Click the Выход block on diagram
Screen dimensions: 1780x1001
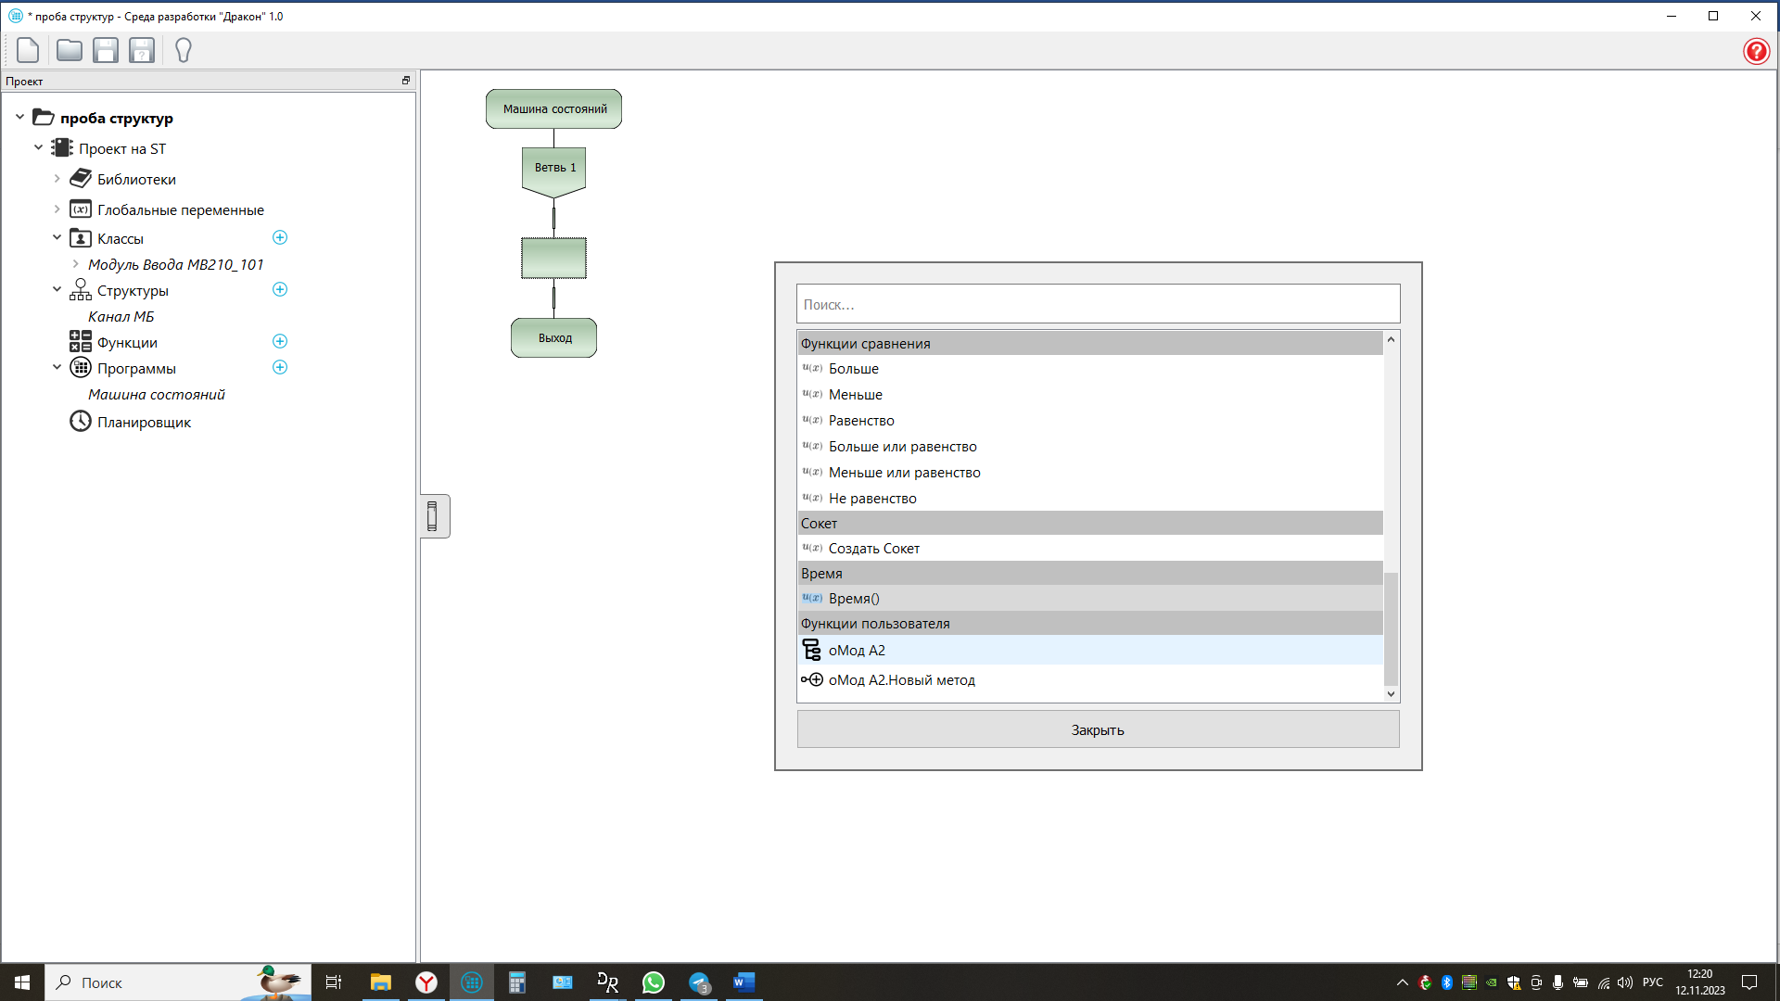point(554,338)
